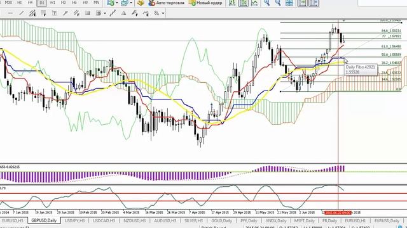Select the trendline drawing tool

(x=22, y=13)
